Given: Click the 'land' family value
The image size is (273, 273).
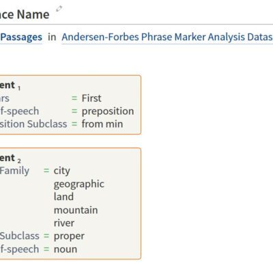Looking at the screenshot, I should pos(63,197).
